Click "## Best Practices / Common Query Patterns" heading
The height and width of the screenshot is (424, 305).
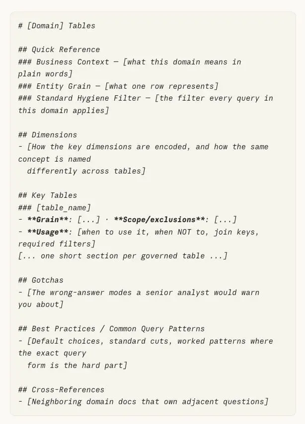coord(111,329)
